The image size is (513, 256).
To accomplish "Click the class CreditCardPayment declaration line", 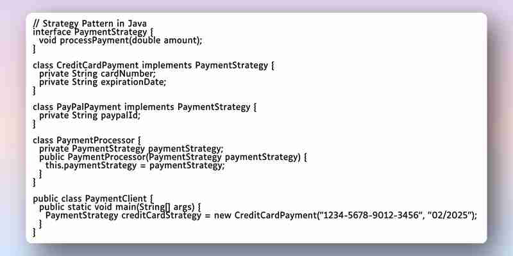I will (153, 66).
